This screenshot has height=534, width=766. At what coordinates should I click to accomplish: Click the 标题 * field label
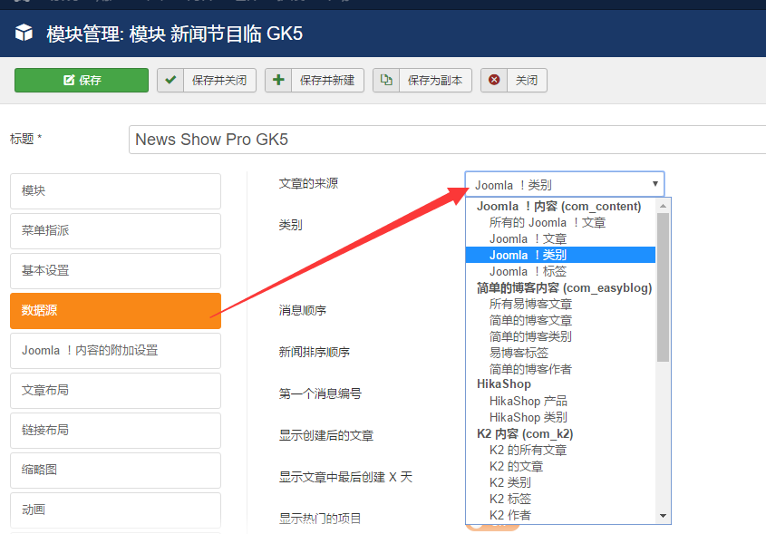pos(26,139)
